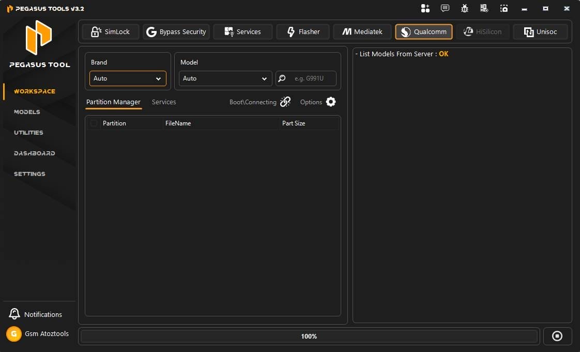Viewport: 580px width, 352px height.
Task: Click the Flasher button
Action: [303, 31]
